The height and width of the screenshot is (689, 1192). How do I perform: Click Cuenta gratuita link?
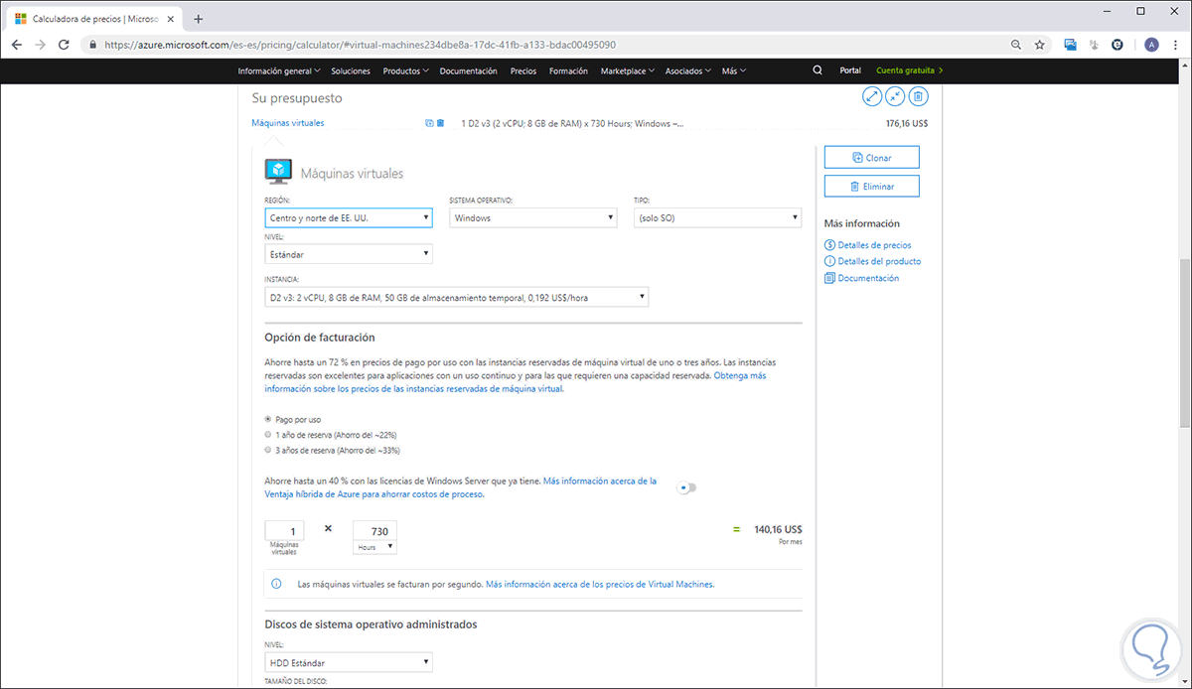click(x=909, y=70)
